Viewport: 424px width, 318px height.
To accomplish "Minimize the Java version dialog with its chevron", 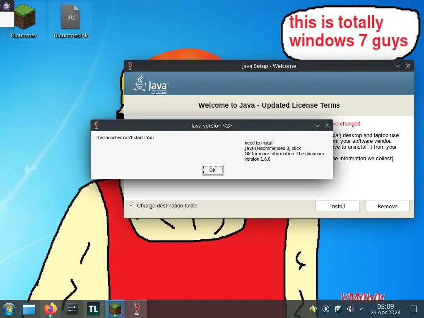I will (317, 125).
